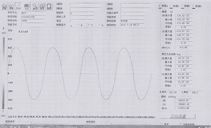Select the 数据C radio button

(x=182, y=6)
